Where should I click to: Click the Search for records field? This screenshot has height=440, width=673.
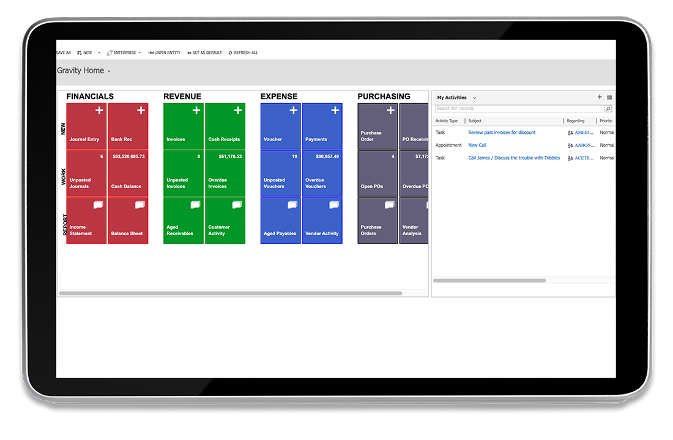click(519, 109)
